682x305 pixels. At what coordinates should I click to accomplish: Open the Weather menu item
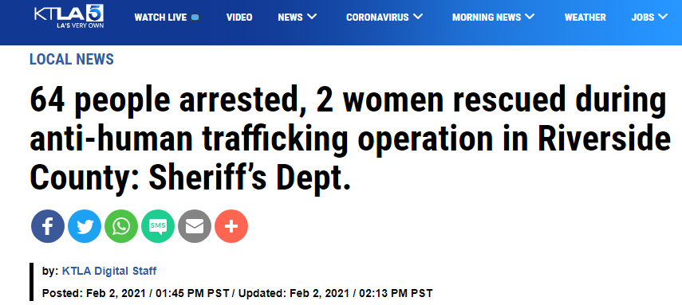(585, 18)
